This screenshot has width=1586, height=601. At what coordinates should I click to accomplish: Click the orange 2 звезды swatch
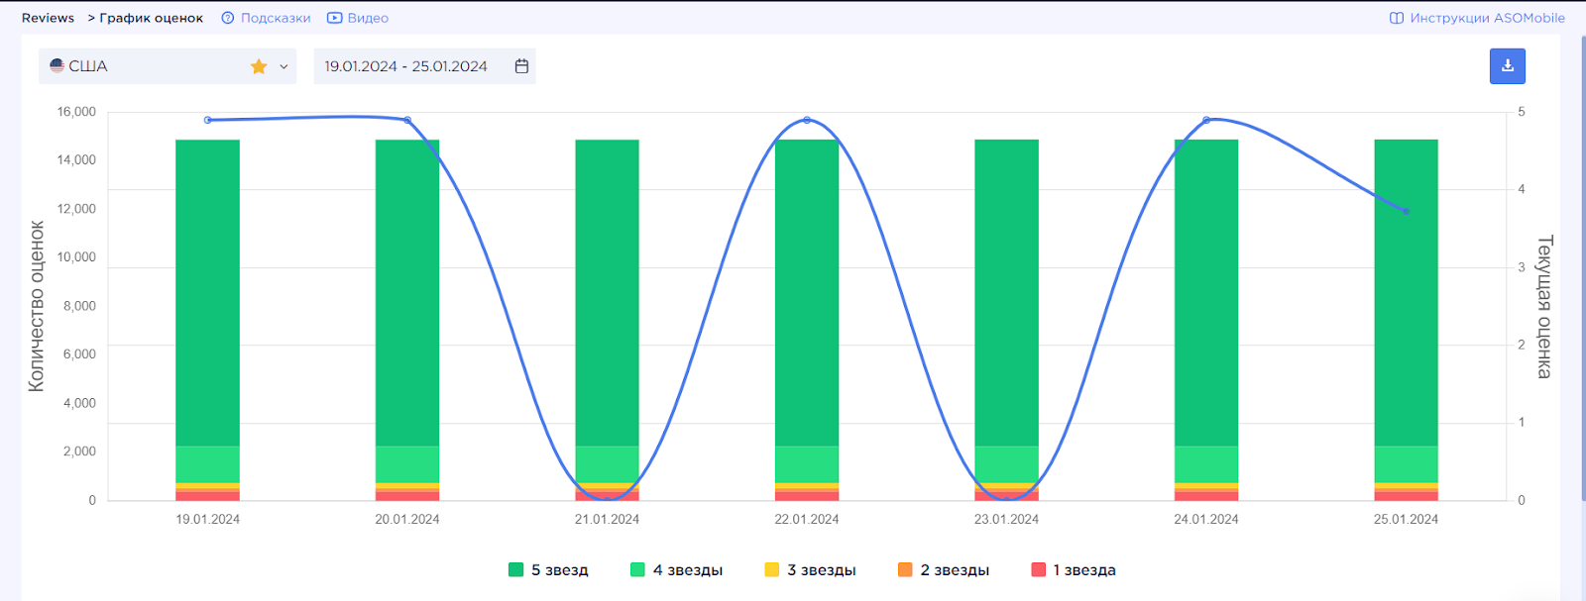[905, 570]
